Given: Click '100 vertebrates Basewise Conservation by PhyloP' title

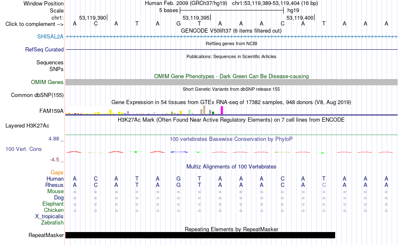Looking at the screenshot, I should pyautogui.click(x=231, y=139).
